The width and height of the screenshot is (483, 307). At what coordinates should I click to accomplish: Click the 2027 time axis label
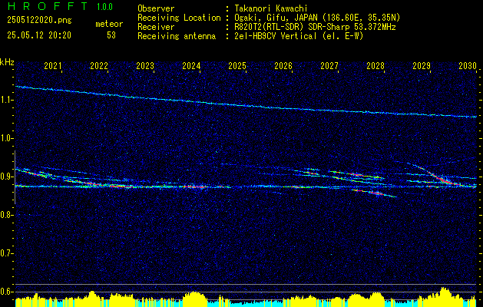pos(329,65)
